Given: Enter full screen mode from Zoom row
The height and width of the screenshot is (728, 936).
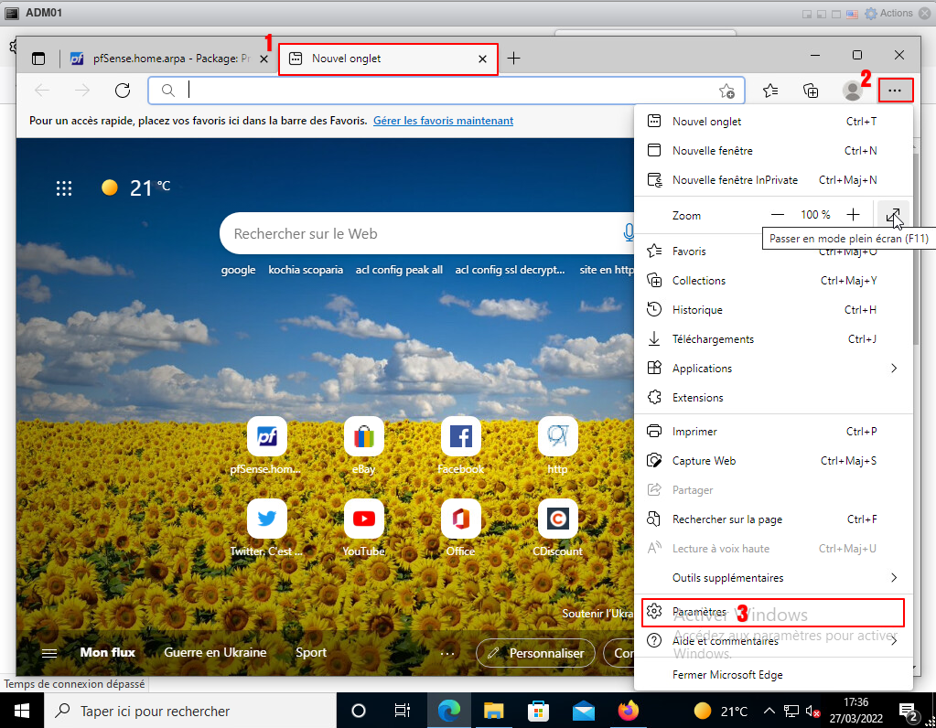Looking at the screenshot, I should point(893,215).
